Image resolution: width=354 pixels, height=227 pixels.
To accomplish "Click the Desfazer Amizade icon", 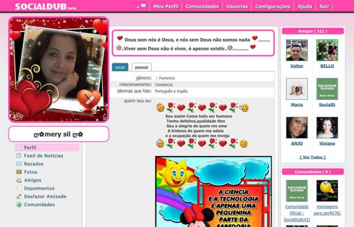I will coord(19,197).
